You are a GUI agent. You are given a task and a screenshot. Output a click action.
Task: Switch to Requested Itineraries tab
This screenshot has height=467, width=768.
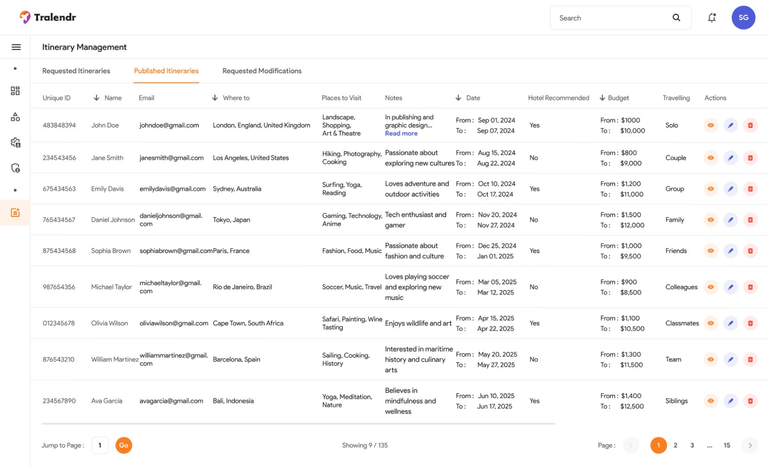coord(76,71)
